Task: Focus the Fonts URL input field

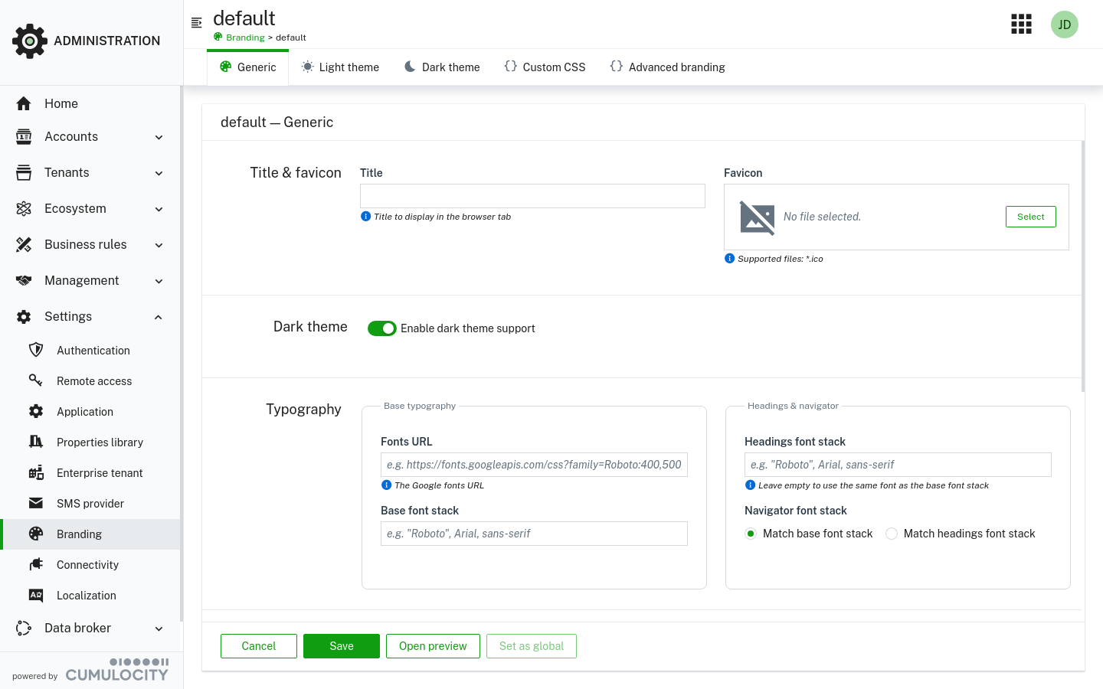Action: pos(534,465)
